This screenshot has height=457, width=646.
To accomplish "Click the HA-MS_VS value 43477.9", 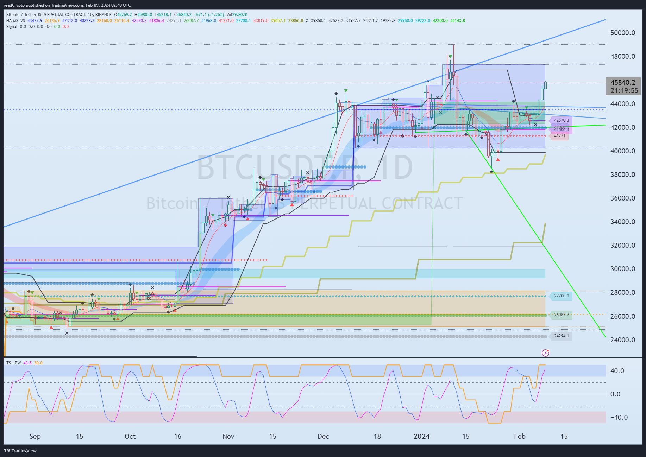I will 35,21.
